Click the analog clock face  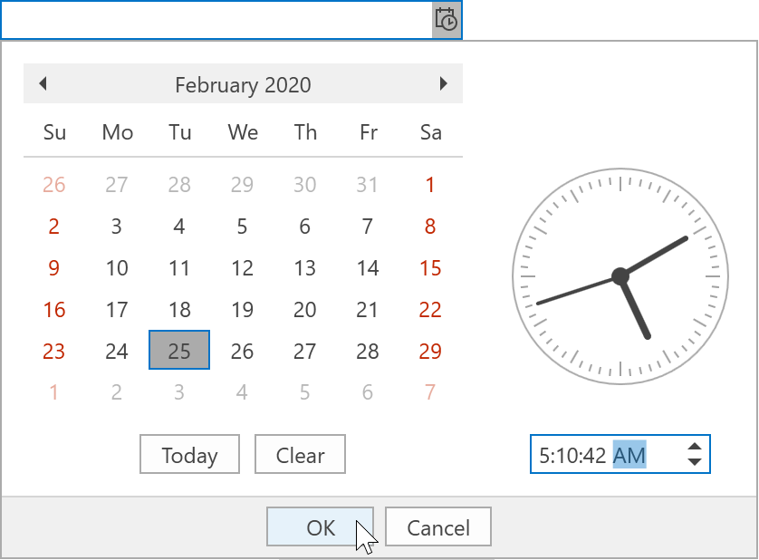pyautogui.click(x=620, y=275)
